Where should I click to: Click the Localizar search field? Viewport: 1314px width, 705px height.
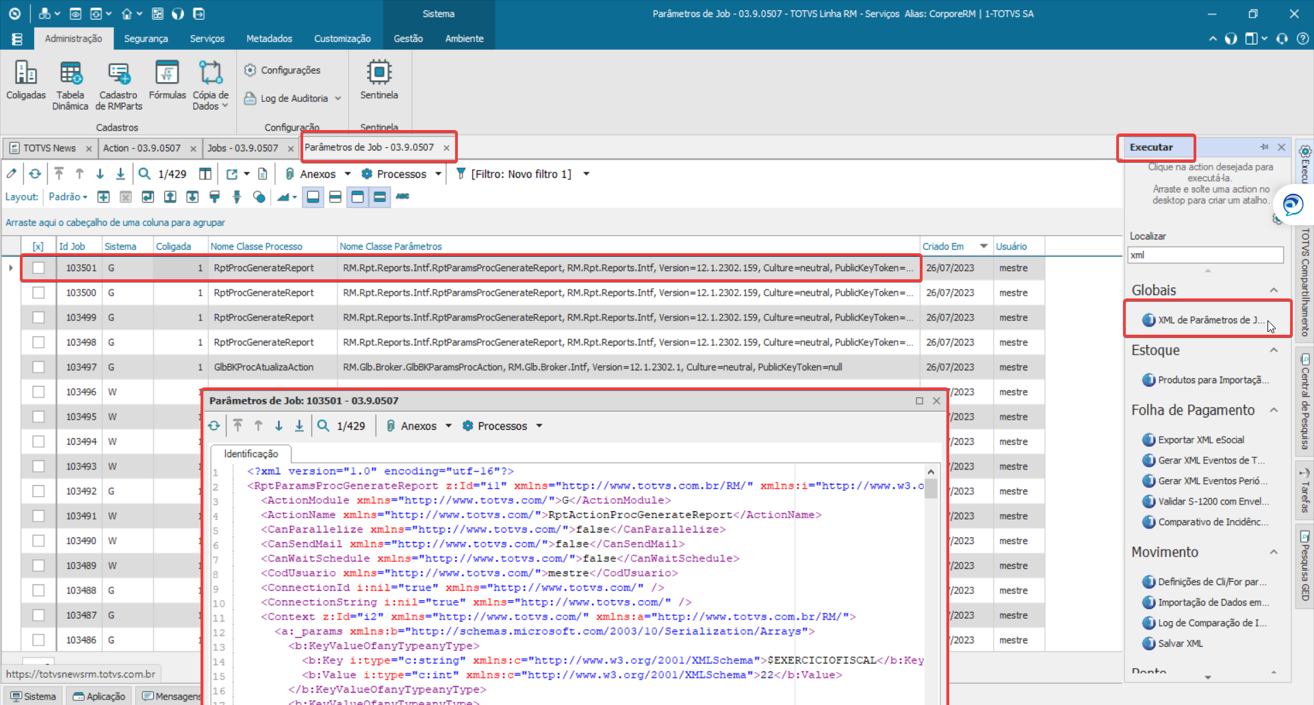tap(1205, 255)
